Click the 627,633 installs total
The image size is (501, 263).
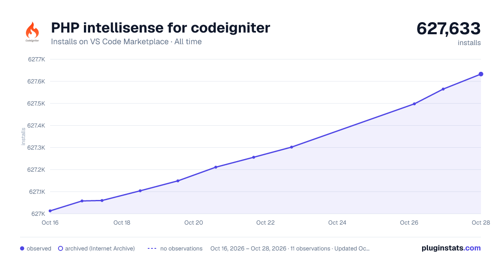pyautogui.click(x=449, y=29)
